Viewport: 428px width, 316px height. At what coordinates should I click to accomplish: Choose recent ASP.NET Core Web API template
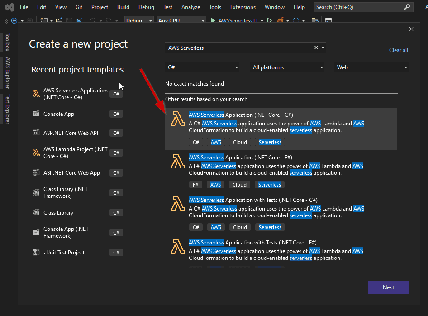click(x=71, y=133)
